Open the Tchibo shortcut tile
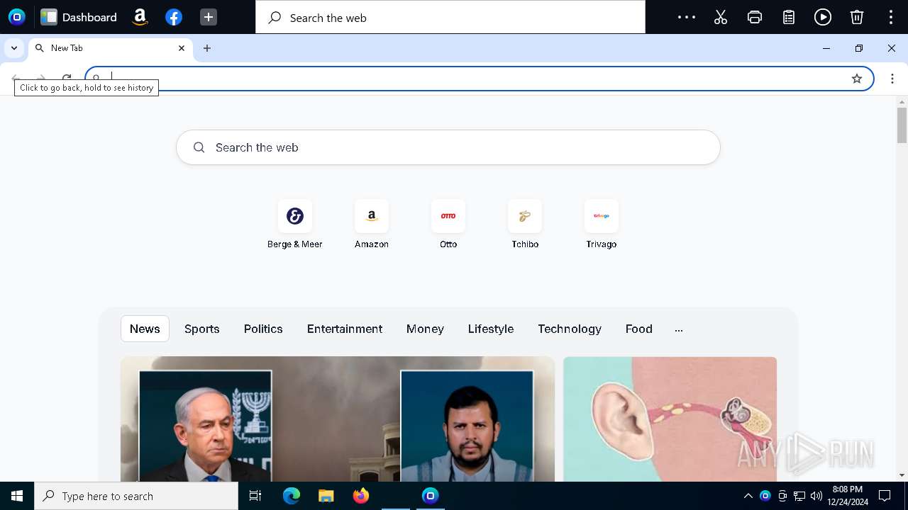 (525, 225)
